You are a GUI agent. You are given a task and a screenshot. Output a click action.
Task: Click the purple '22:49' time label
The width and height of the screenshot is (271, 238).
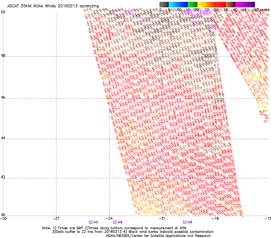pyautogui.click(x=93, y=222)
